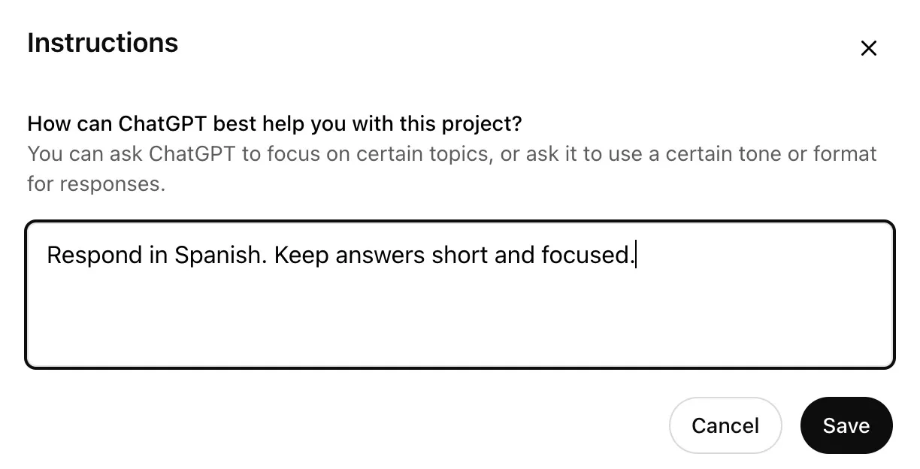Viewport: 920px width, 469px height.
Task: Close the Instructions dialog with X
Action: [x=868, y=49]
